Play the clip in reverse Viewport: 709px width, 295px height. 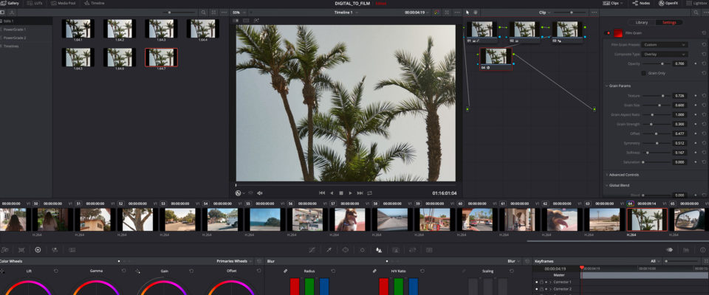tap(332, 193)
